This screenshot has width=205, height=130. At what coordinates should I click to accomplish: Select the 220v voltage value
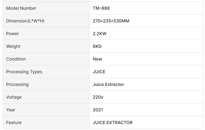tap(98, 97)
